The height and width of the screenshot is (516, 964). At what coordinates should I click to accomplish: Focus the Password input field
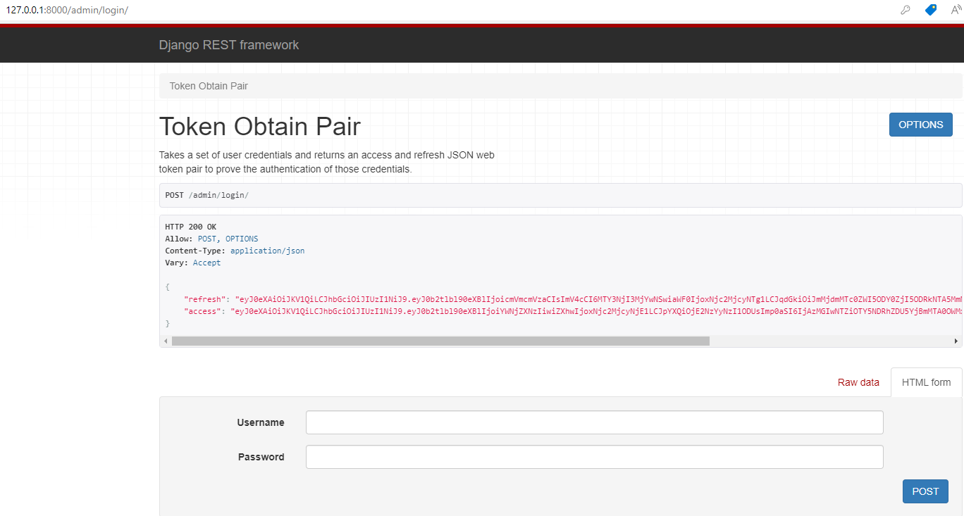pos(594,457)
